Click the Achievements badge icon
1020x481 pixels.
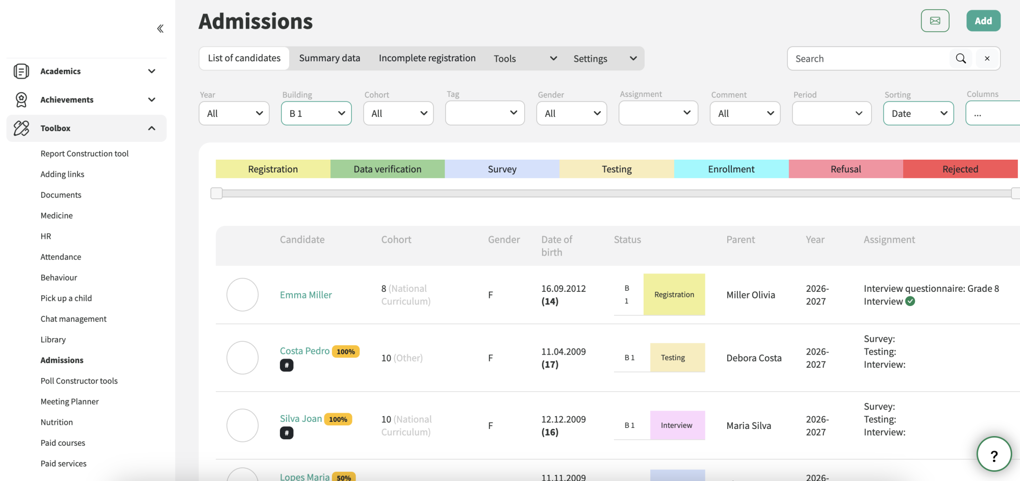[x=21, y=100]
